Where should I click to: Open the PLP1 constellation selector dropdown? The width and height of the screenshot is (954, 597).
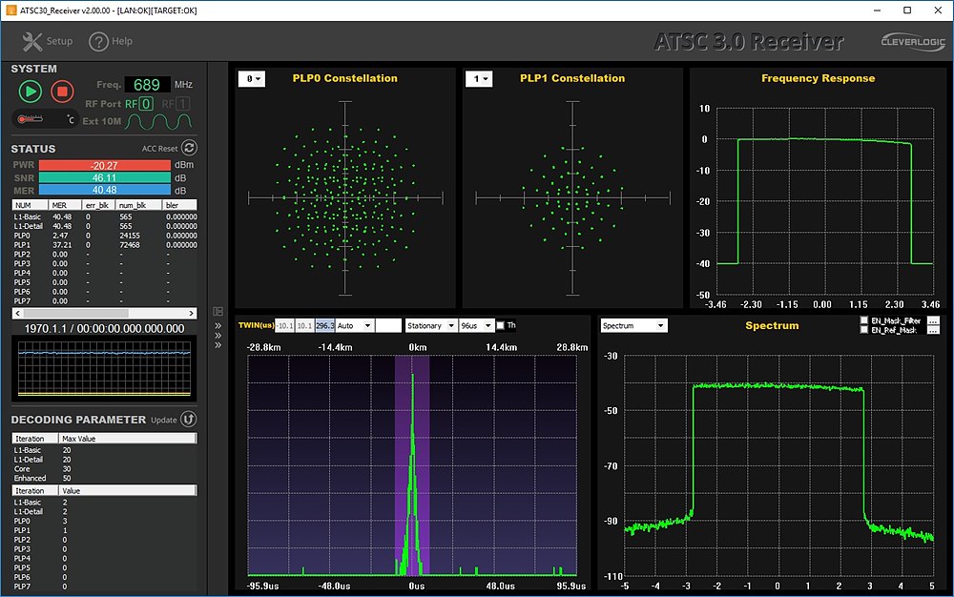479,79
